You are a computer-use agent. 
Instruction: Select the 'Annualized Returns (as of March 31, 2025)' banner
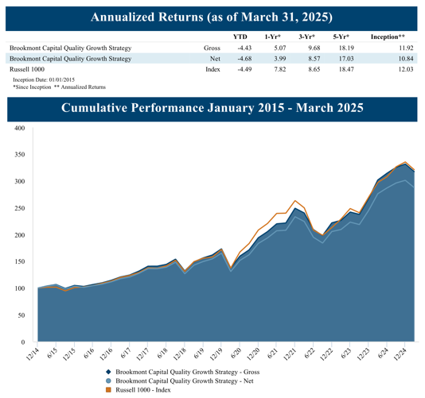[x=212, y=18]
